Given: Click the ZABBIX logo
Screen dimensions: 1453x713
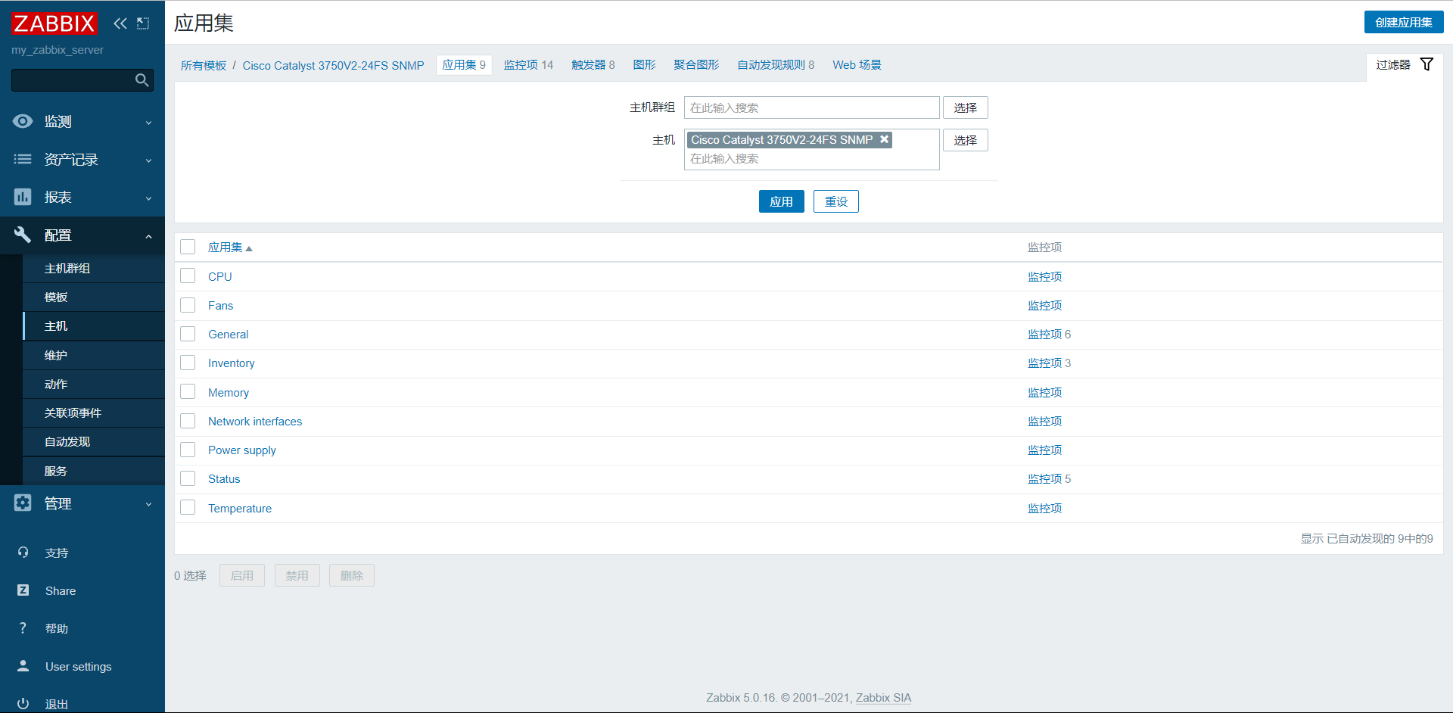Looking at the screenshot, I should coord(54,23).
